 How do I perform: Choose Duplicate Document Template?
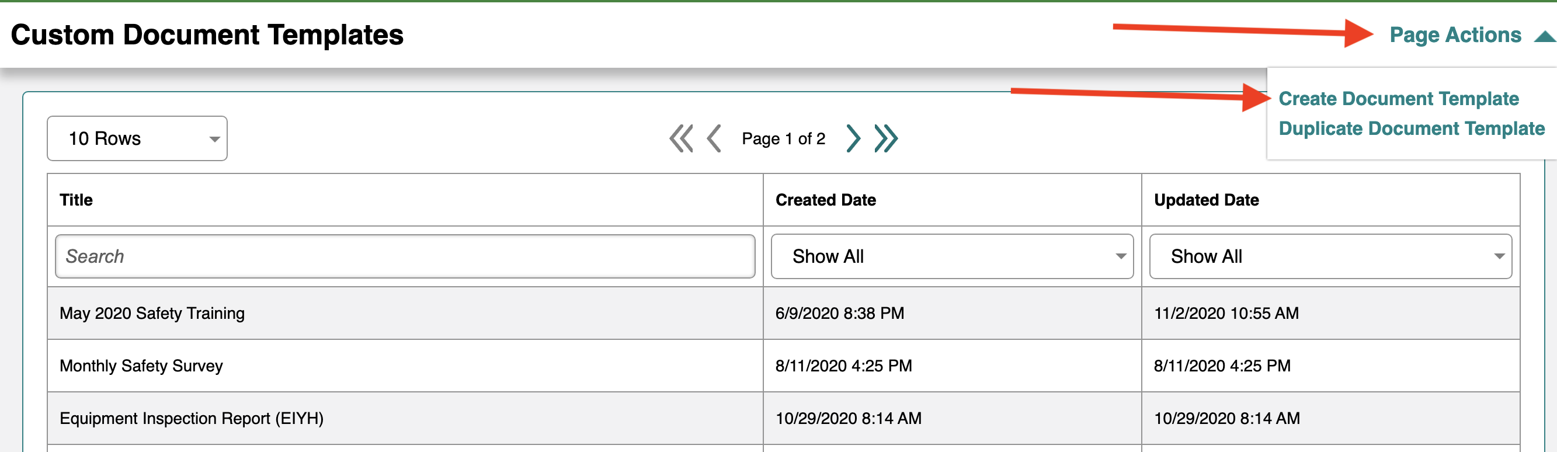[1412, 128]
